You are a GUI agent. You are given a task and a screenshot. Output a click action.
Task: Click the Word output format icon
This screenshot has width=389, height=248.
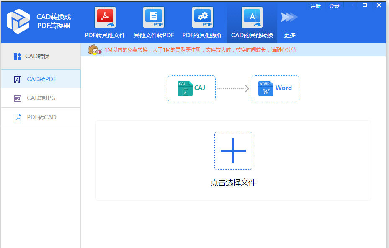coord(265,88)
